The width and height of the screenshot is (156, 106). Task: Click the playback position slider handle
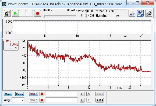coord(44,16)
